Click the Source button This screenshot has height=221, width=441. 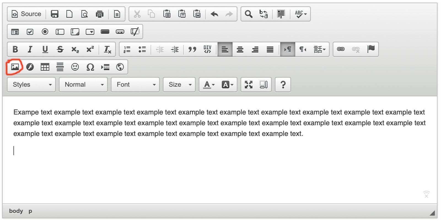26,14
